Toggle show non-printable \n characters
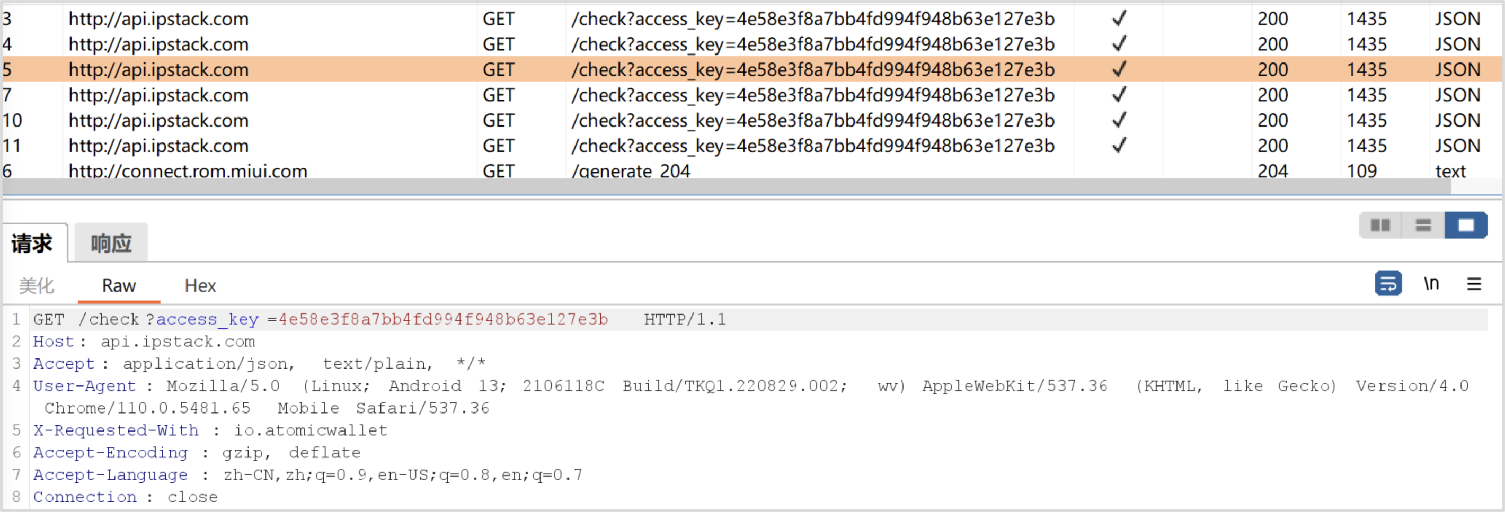This screenshot has height=512, width=1505. [1431, 284]
